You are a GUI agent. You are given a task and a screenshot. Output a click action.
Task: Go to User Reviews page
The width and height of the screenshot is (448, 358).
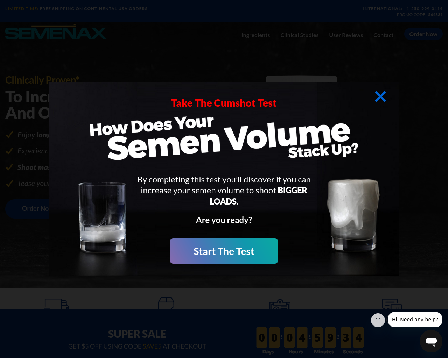click(x=346, y=35)
